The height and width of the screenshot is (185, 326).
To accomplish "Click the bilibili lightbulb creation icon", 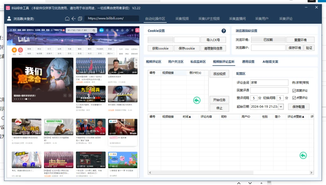I will pos(132,30).
